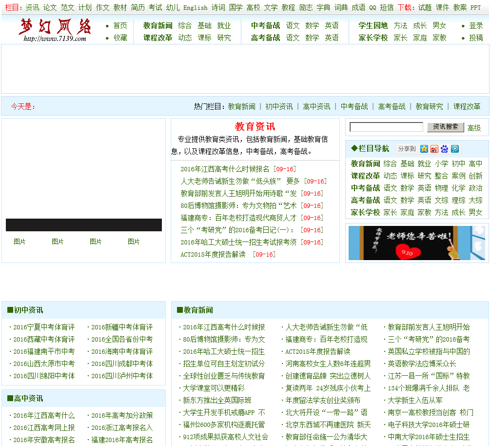The height and width of the screenshot is (446, 490).
Task: Select English in the top 栏目 bar
Action: 196,7
